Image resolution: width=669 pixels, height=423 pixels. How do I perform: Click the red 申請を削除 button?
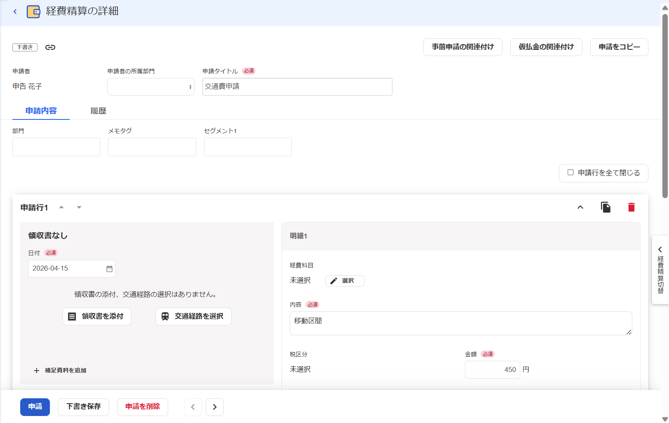click(x=143, y=407)
